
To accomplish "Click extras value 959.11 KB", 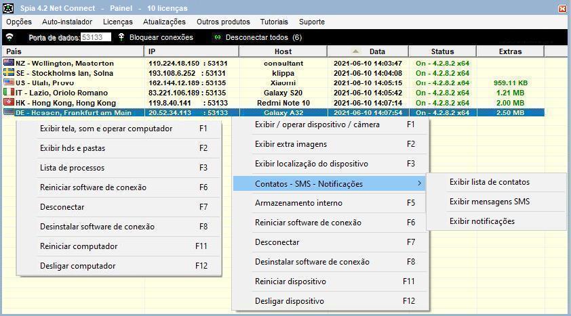I will [511, 83].
